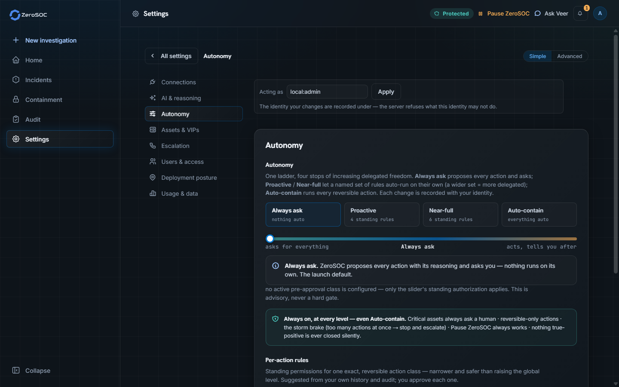Click the Ask Veer text
The width and height of the screenshot is (619, 387).
tap(556, 14)
